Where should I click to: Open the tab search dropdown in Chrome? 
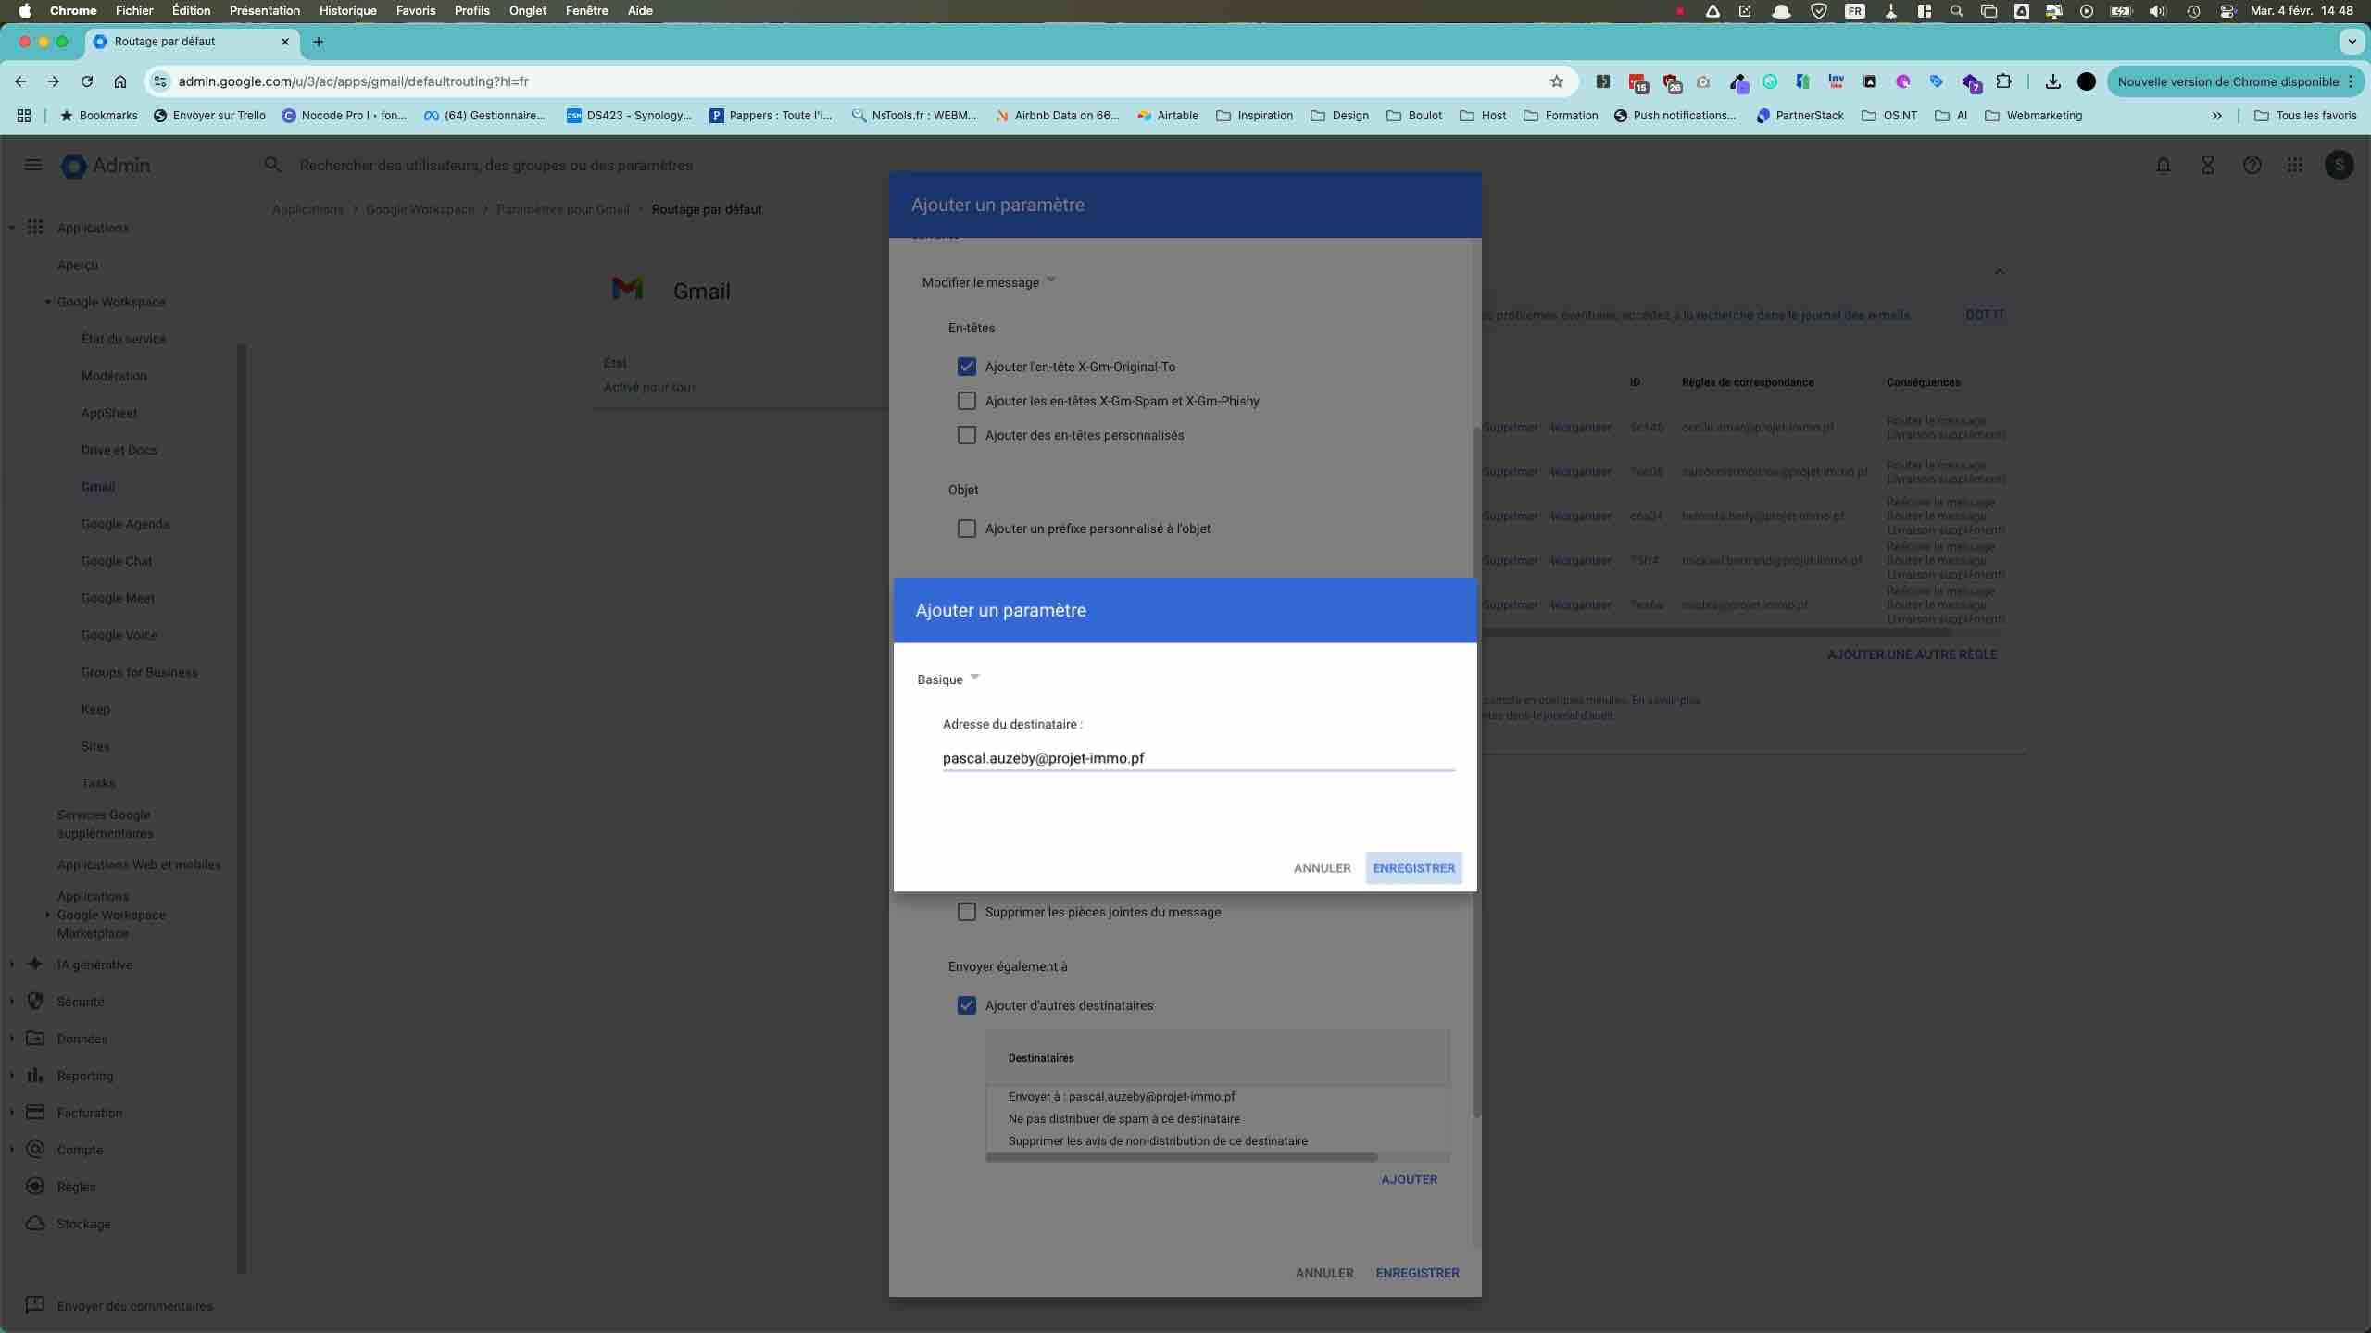[x=2352, y=42]
